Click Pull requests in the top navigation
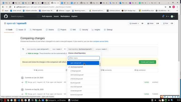181x102 pixels. click(x=47, y=16)
